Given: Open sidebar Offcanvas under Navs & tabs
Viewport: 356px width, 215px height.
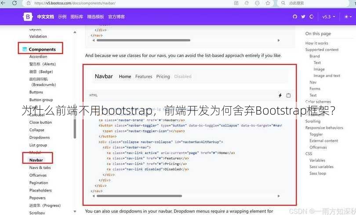Looking at the screenshot, I should click(38, 175).
